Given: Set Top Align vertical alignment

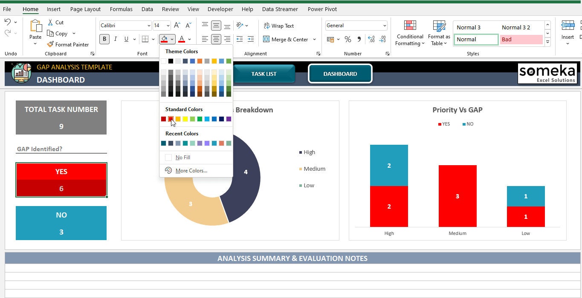Looking at the screenshot, I should (205, 26).
